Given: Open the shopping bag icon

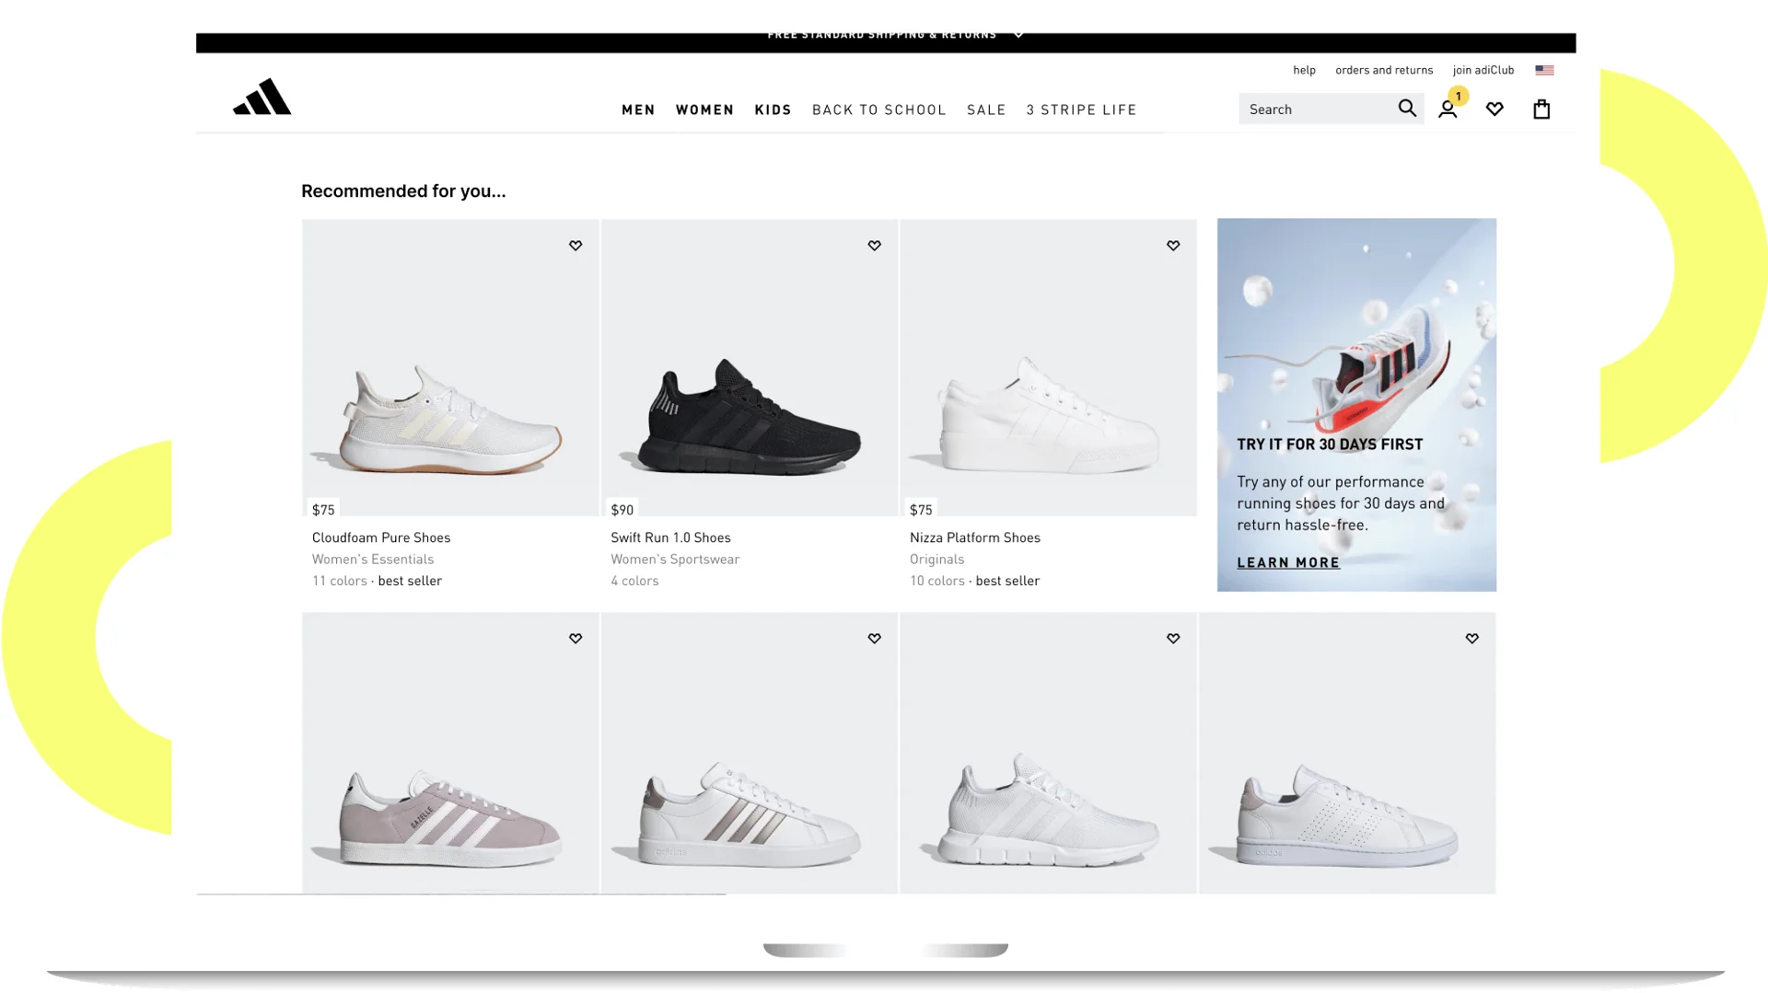Looking at the screenshot, I should [1541, 110].
